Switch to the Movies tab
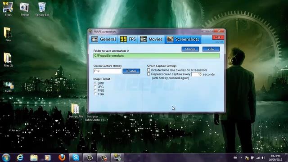The height and width of the screenshot is (162, 288). click(151, 39)
